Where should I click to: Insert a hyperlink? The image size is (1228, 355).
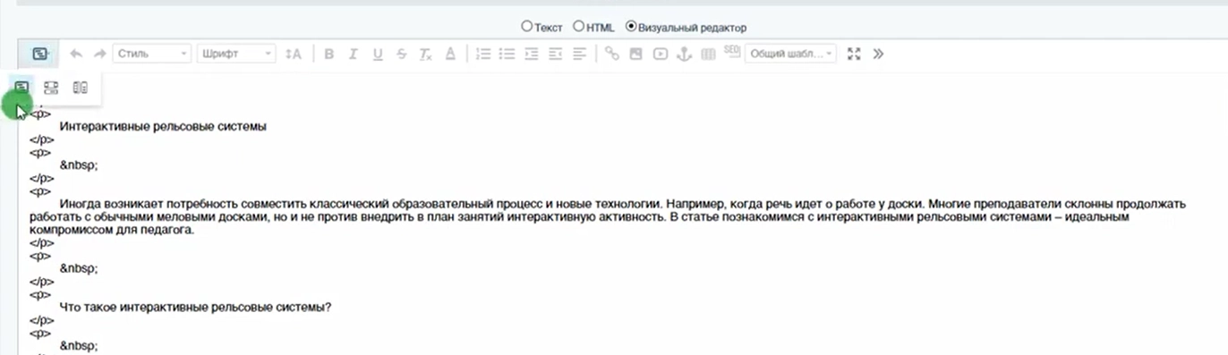pos(612,54)
